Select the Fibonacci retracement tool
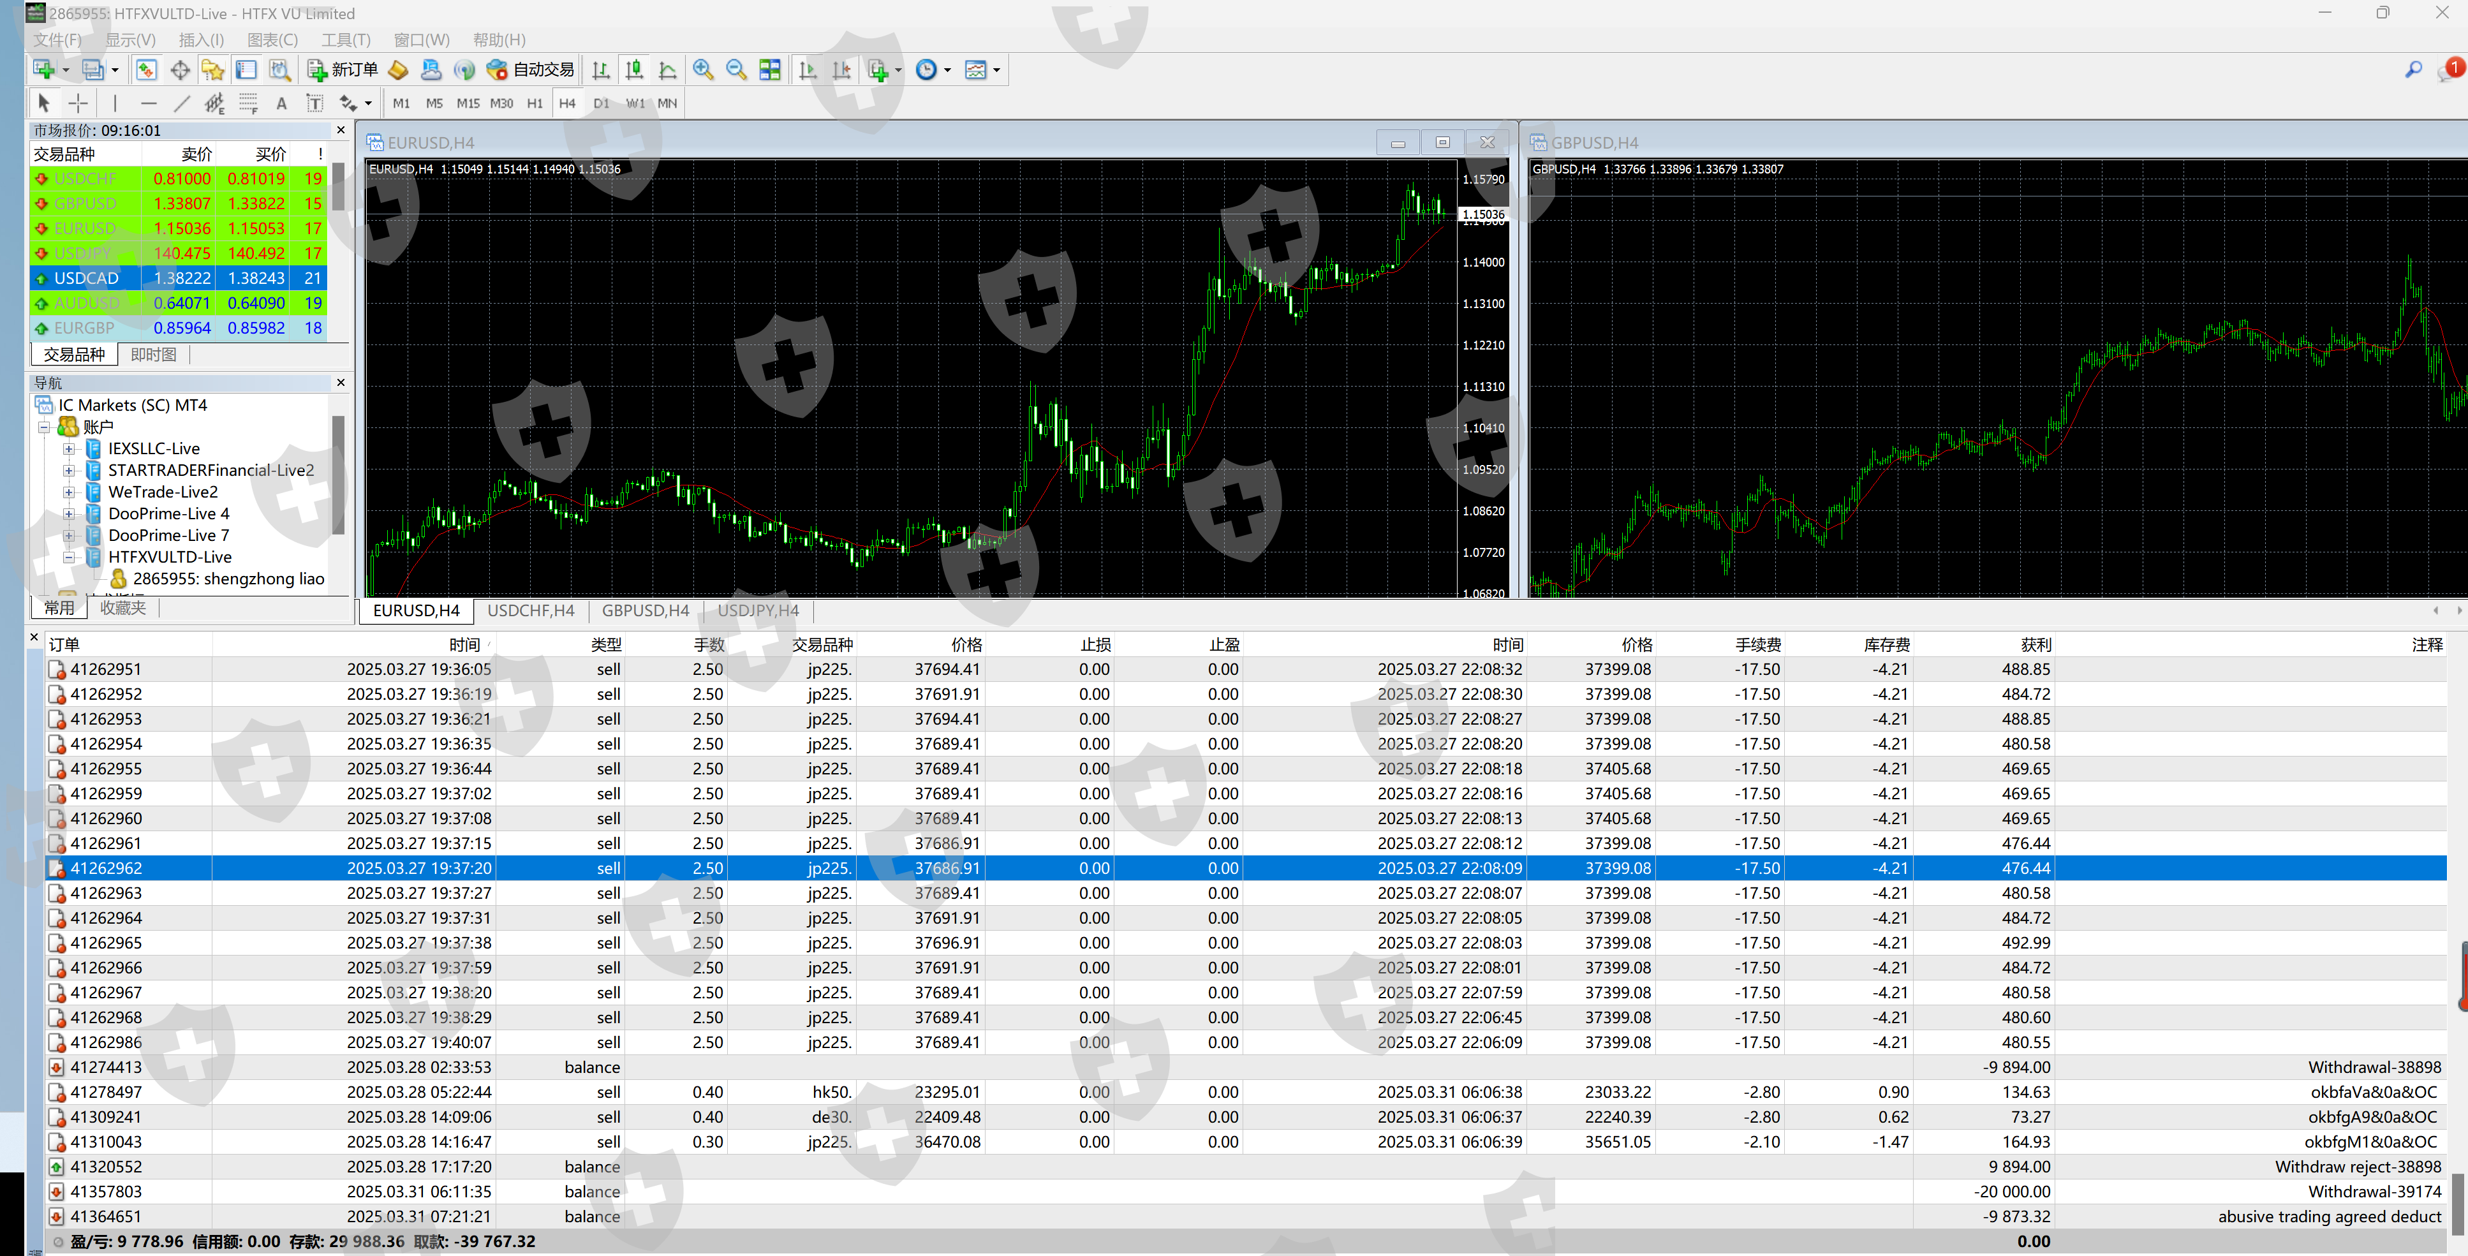The width and height of the screenshot is (2468, 1256). [248, 103]
